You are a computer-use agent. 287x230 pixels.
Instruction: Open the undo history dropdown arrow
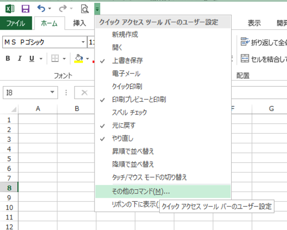[x=50, y=8]
